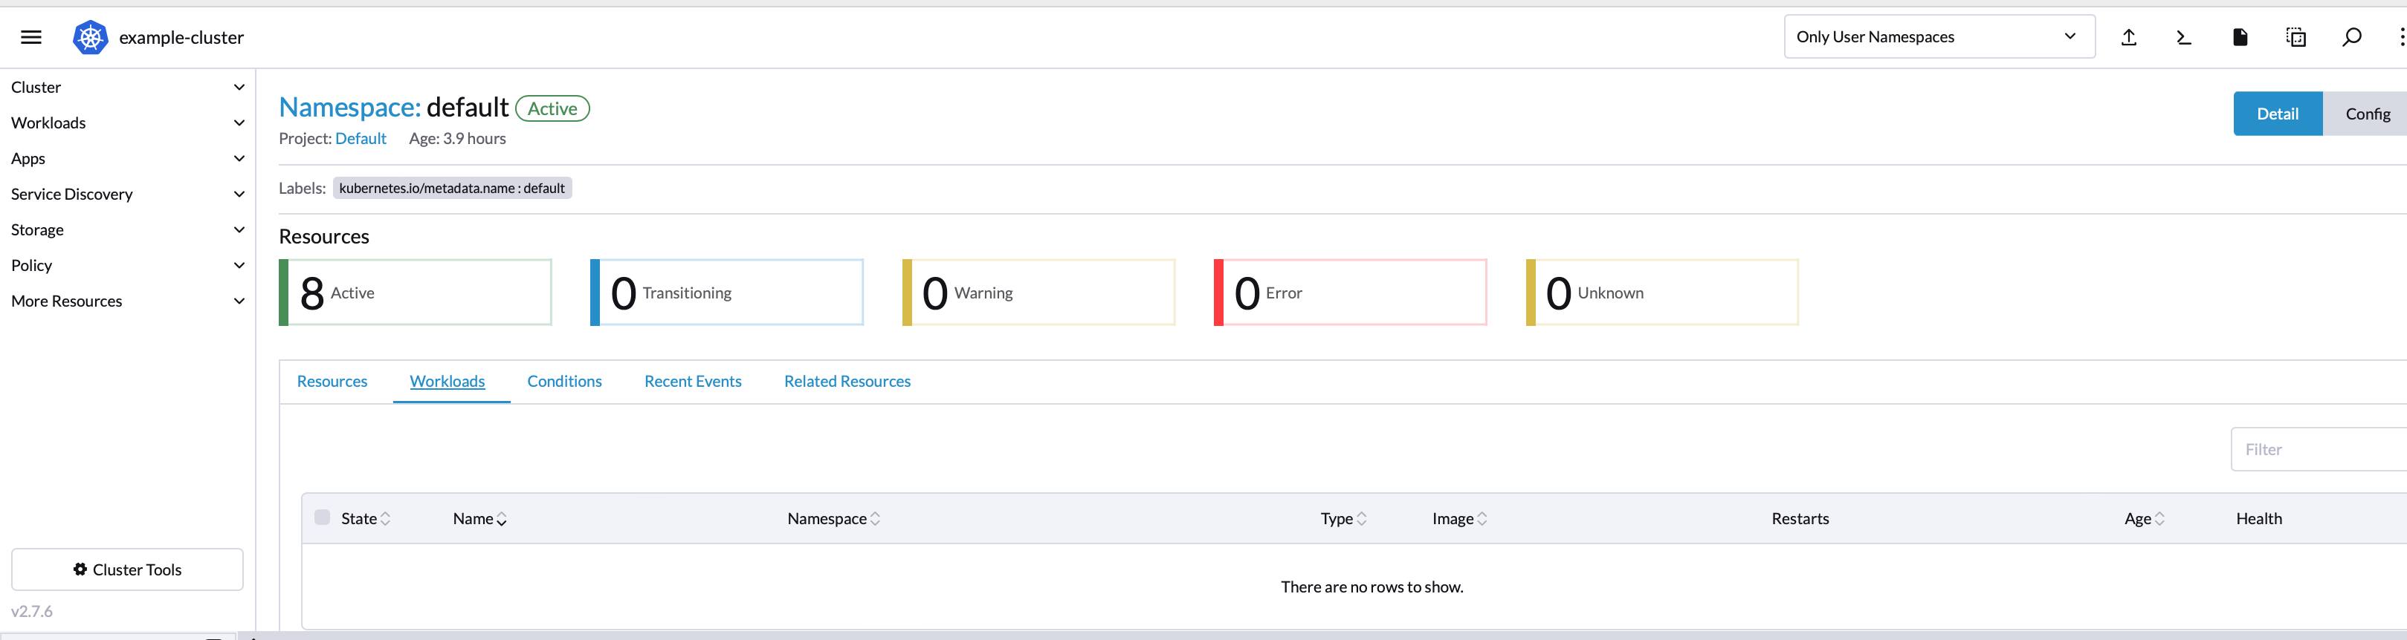Viewport: 2407px width, 640px height.
Task: Toggle the select-all rows checkbox
Action: 323,517
